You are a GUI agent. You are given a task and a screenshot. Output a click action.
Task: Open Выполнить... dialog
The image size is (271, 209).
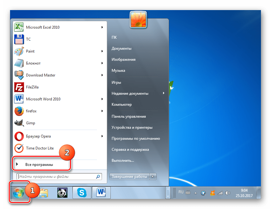coord(122,160)
